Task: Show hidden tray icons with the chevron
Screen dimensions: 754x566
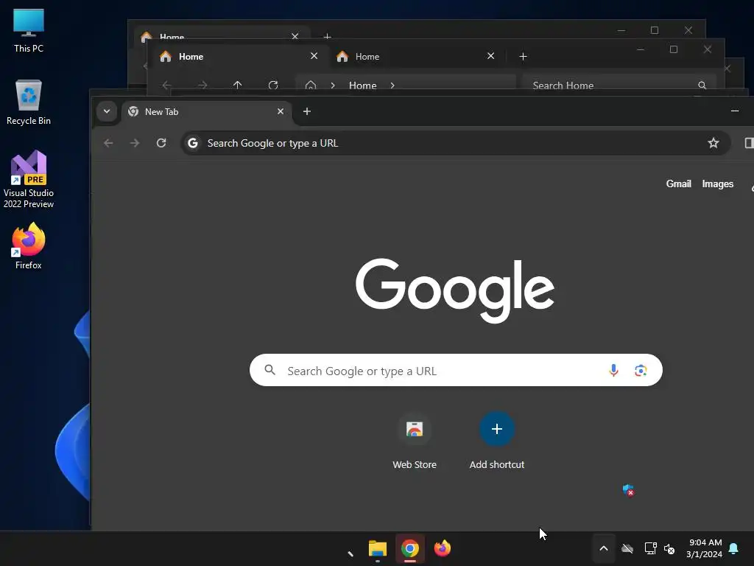Action: tap(604, 548)
